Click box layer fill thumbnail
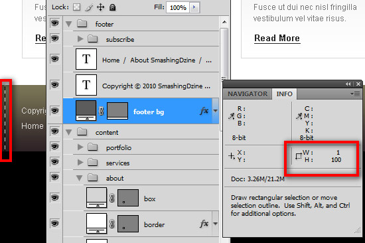Viewport: 365px width, 243px height. tap(97, 198)
